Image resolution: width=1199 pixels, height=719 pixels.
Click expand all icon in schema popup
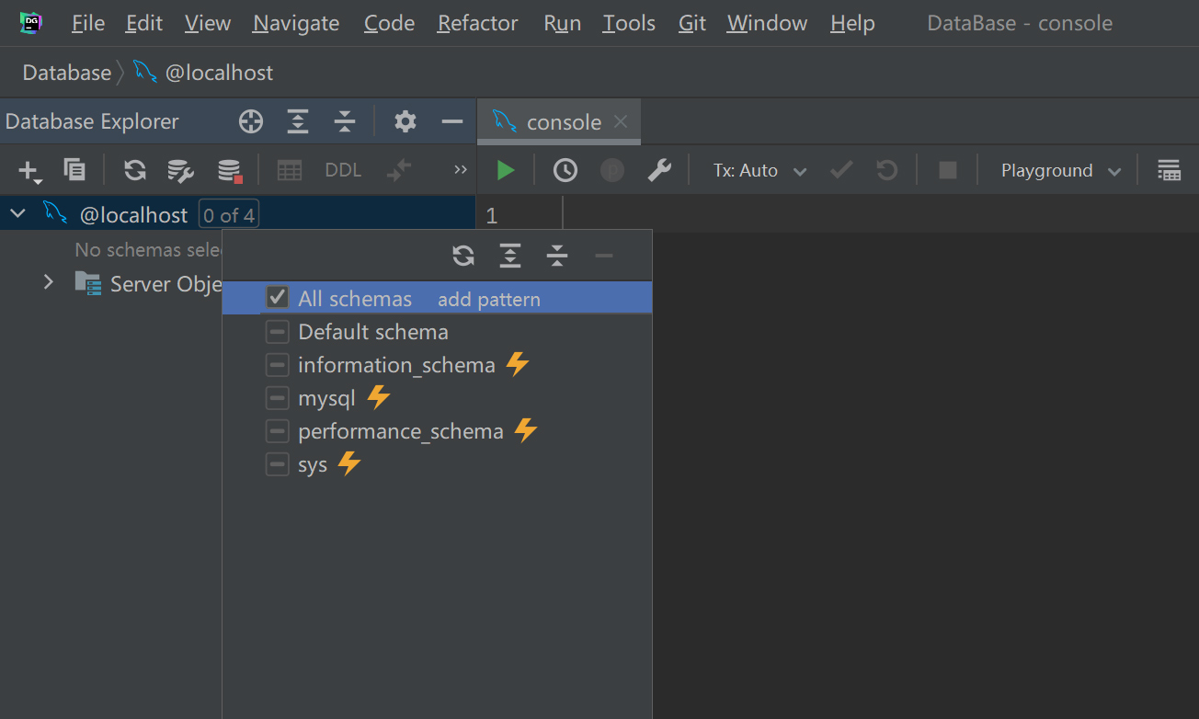tap(510, 256)
